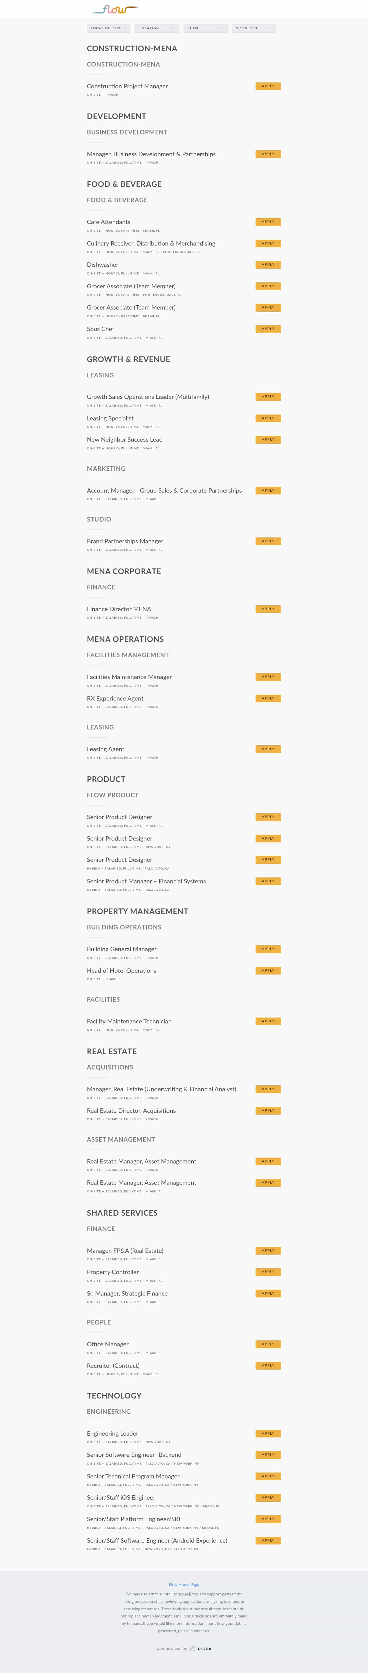Viewport: 368px width, 1673px height.
Task: Open the Work Type filter dropdown
Action: [253, 28]
